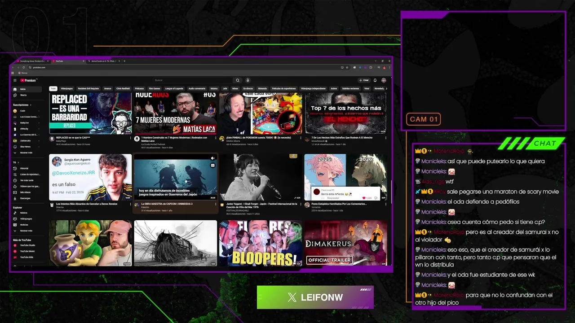Click the Dkarma channel name under Davoo video
This screenshot has height=323, width=575.
(x=59, y=208)
